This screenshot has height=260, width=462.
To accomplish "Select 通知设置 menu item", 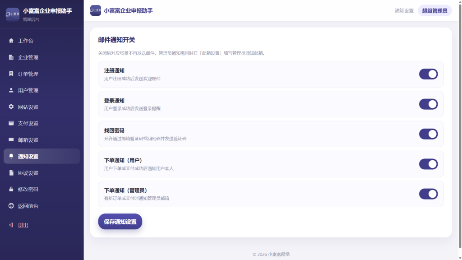I will click(42, 156).
